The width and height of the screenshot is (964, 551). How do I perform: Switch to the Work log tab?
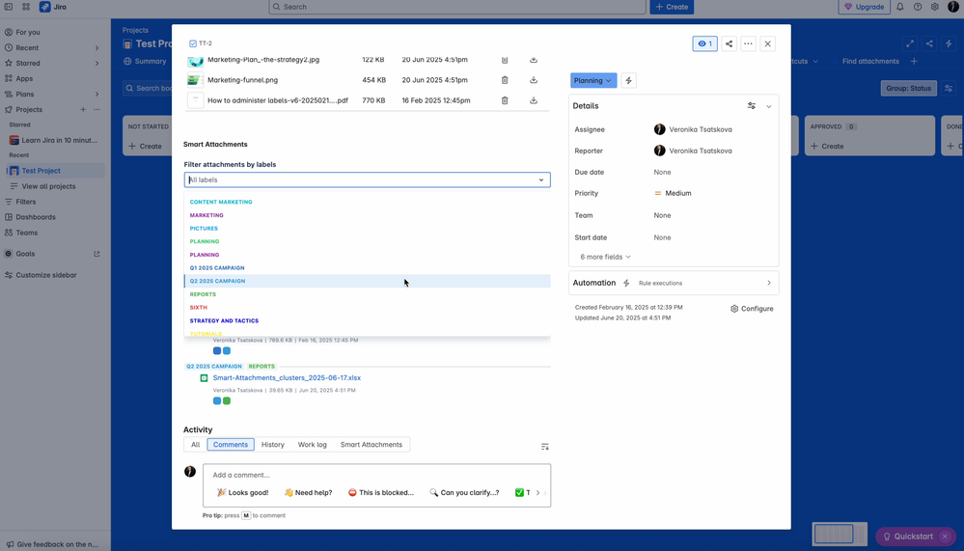point(313,445)
